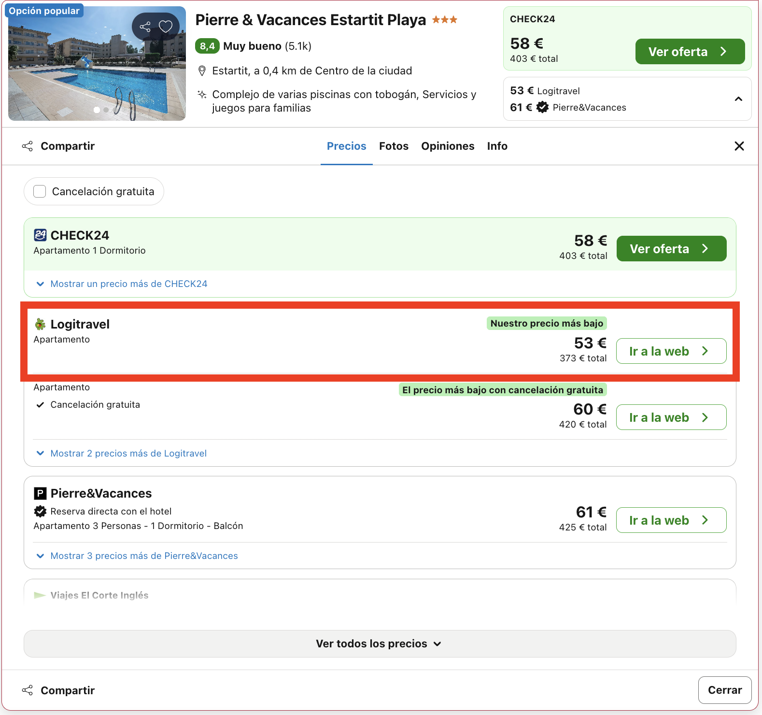Click Ir a la web for Pierre&Vacances 61 €
Screen dimensions: 762x715
(x=671, y=520)
